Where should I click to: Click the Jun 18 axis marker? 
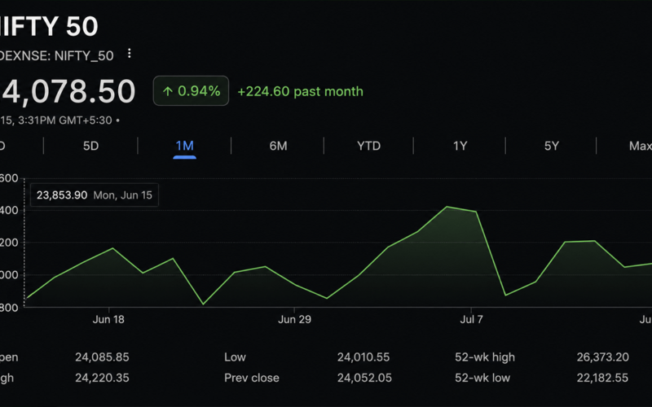108,319
